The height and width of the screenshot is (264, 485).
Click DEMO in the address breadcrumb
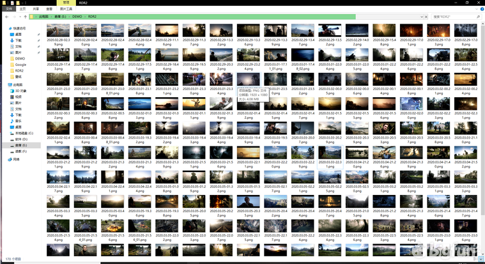click(77, 17)
